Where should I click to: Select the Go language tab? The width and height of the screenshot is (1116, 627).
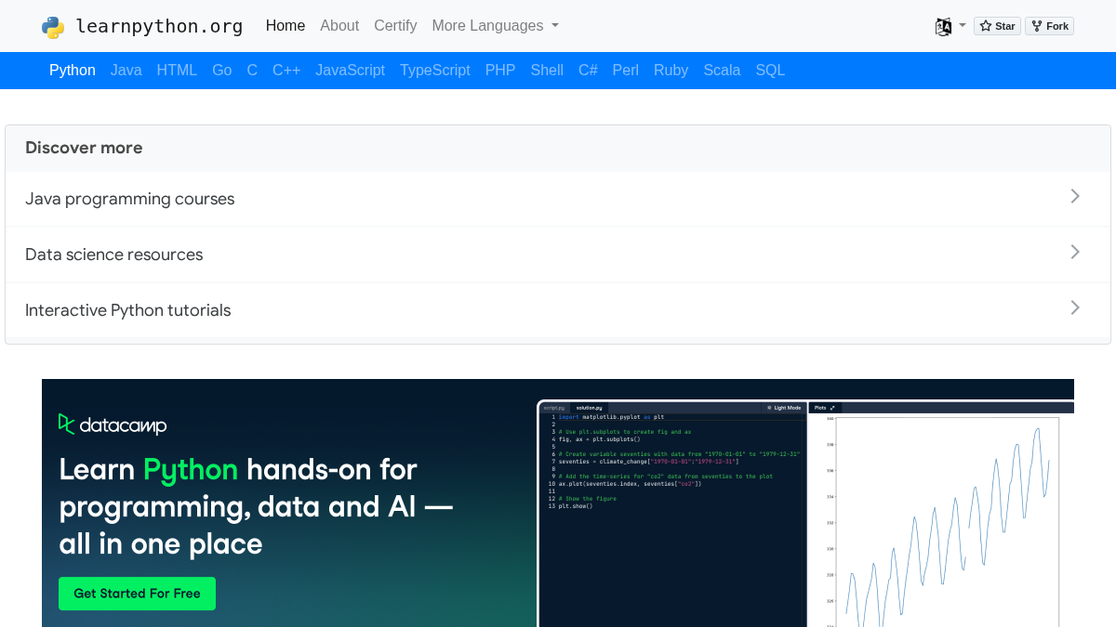coord(221,71)
